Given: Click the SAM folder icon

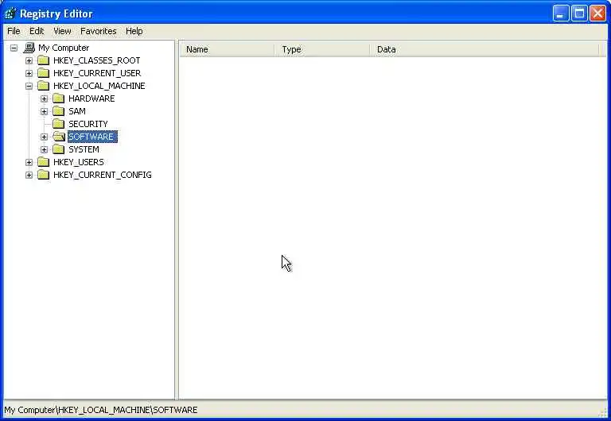Looking at the screenshot, I should (x=58, y=111).
